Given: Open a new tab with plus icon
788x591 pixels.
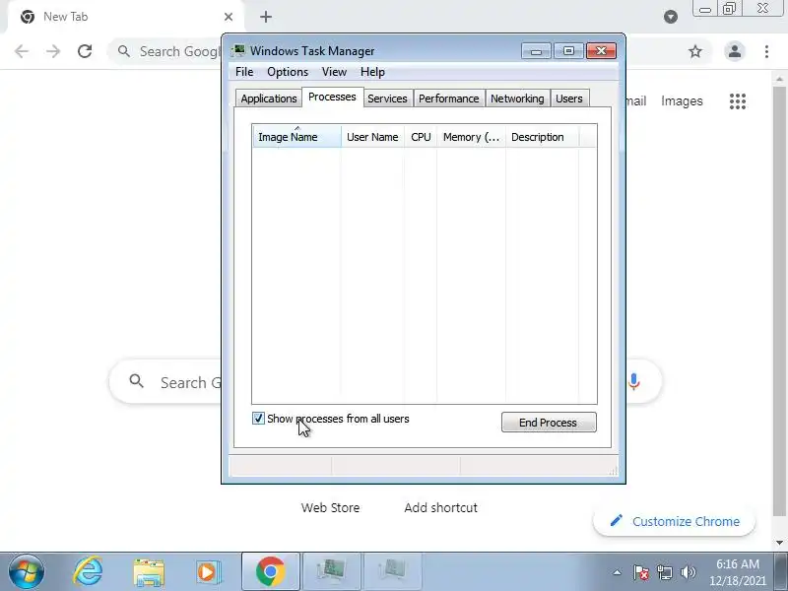Looking at the screenshot, I should pos(266,17).
